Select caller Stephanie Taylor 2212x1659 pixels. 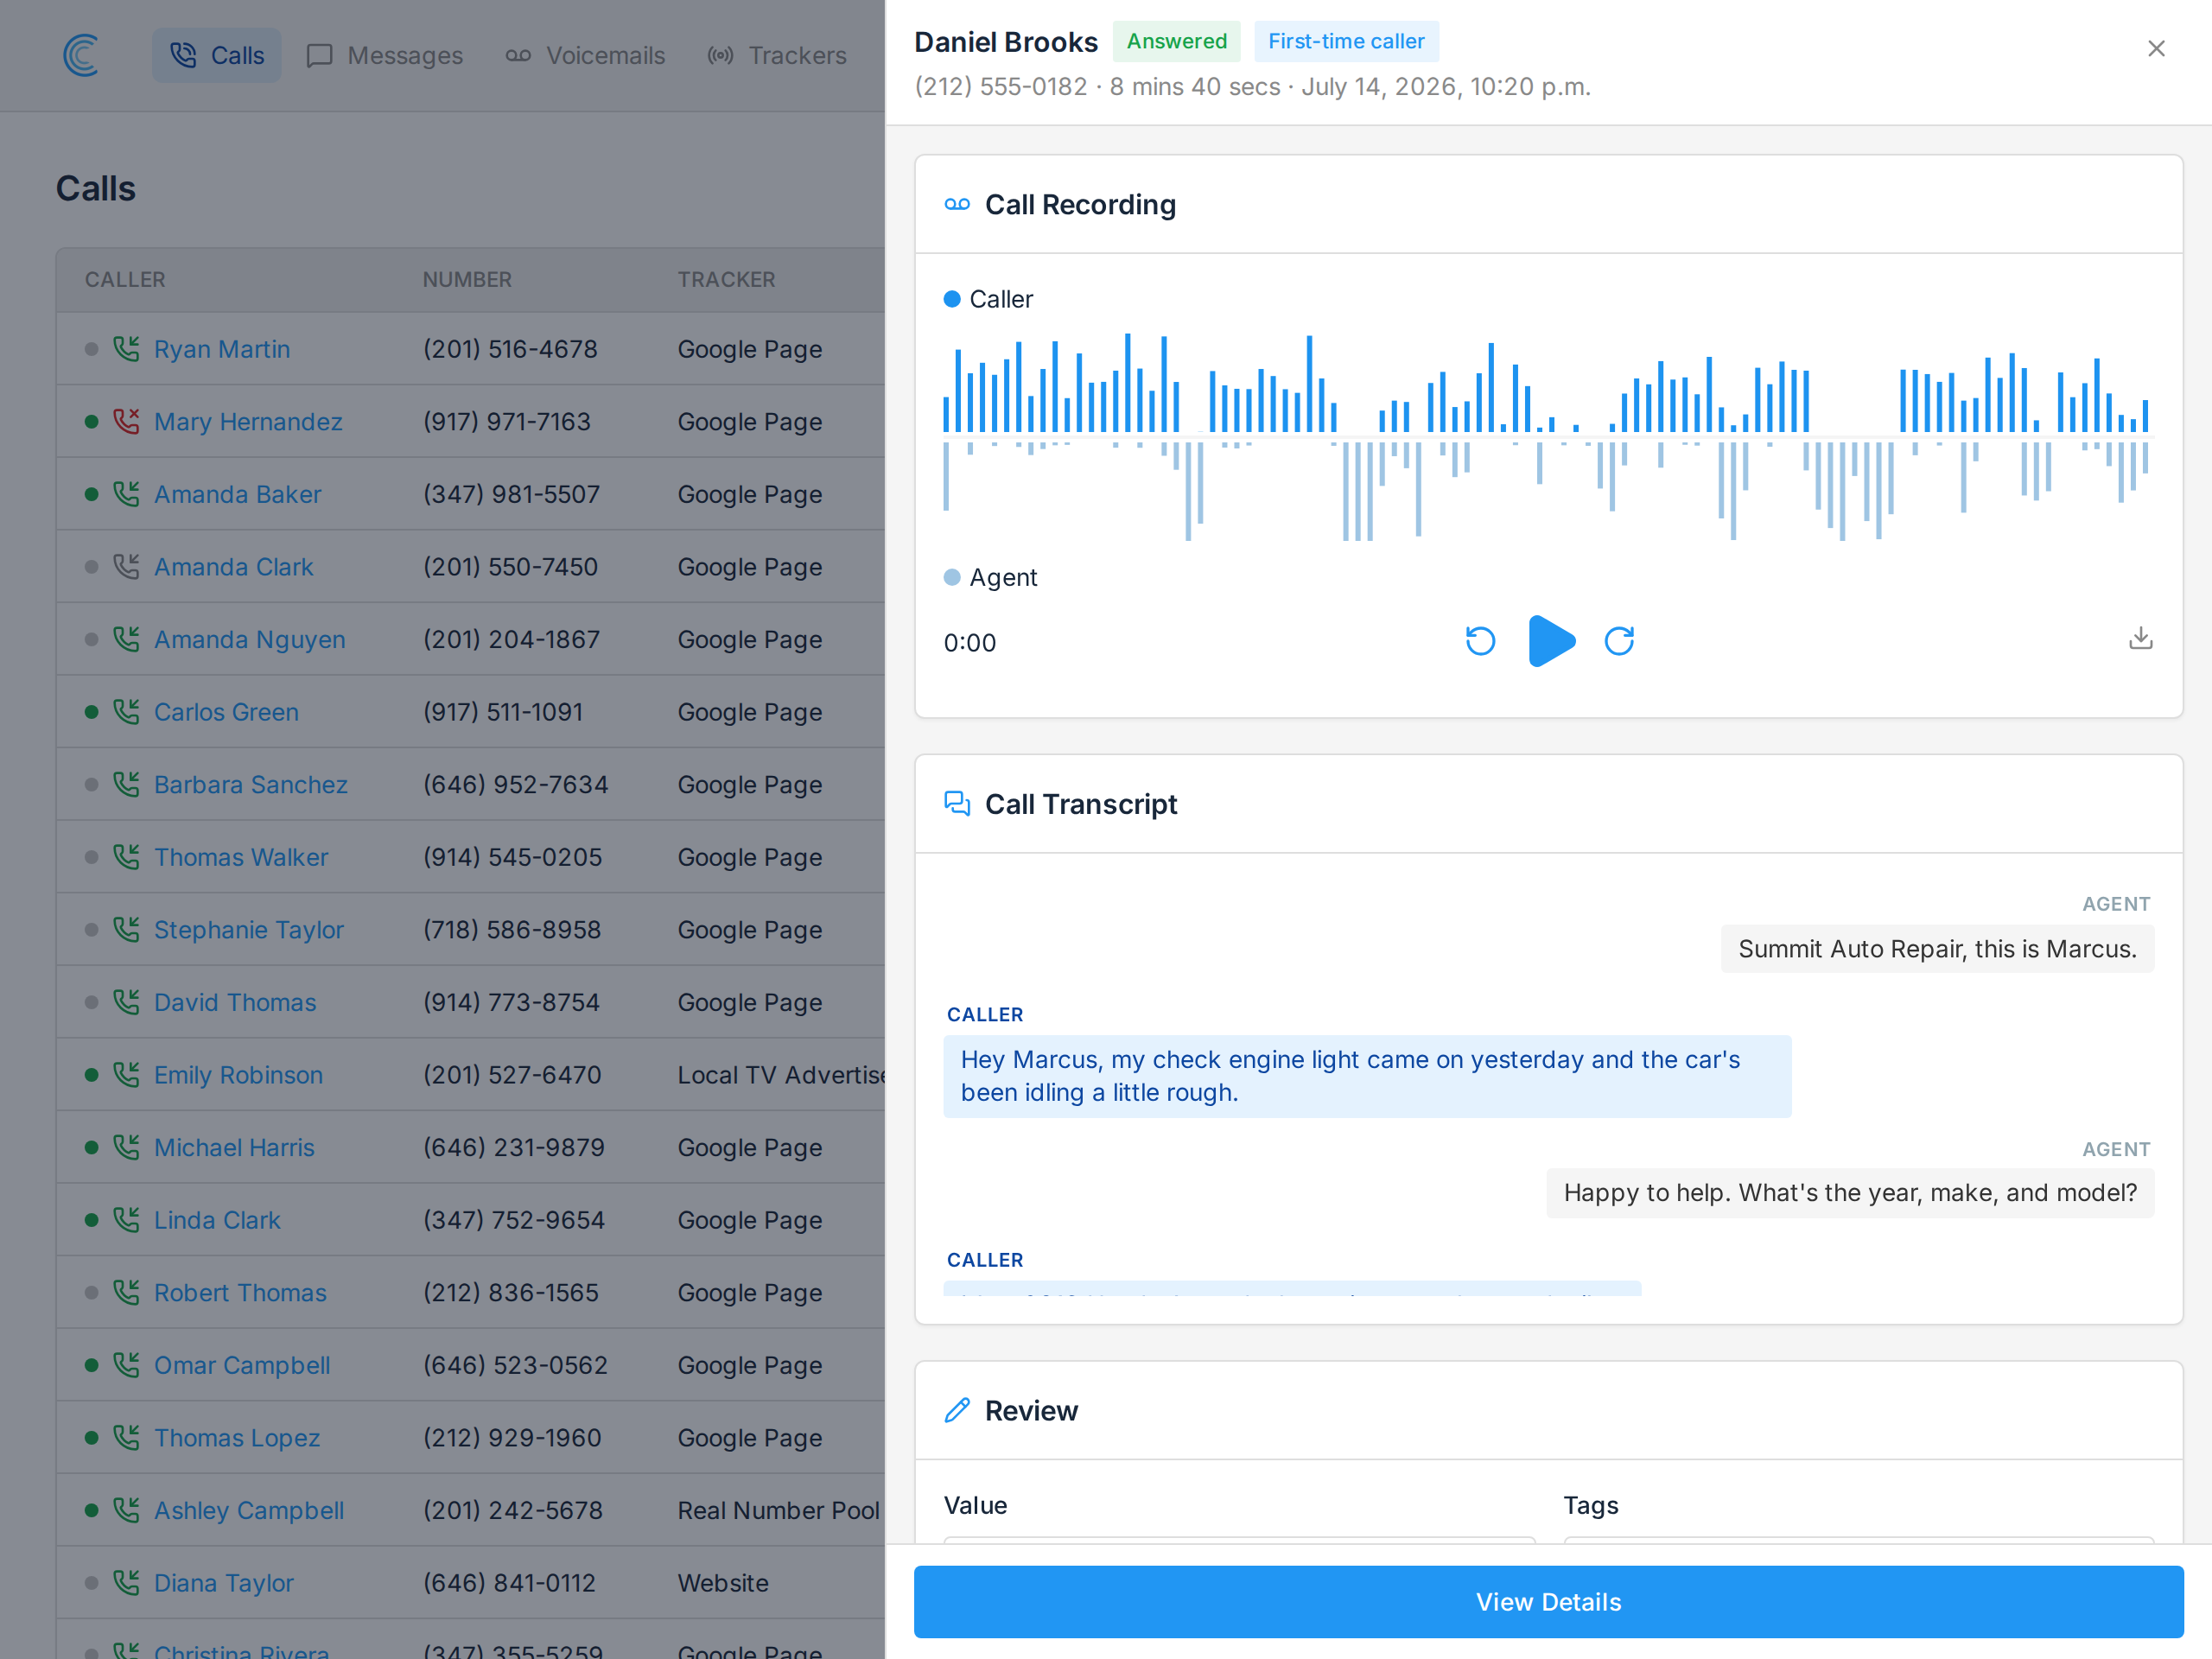point(248,930)
